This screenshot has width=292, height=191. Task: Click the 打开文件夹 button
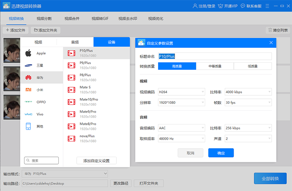149,183
